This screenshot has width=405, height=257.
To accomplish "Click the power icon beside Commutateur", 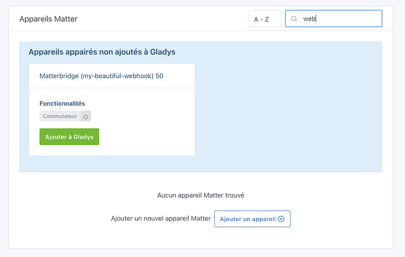I will [x=86, y=116].
